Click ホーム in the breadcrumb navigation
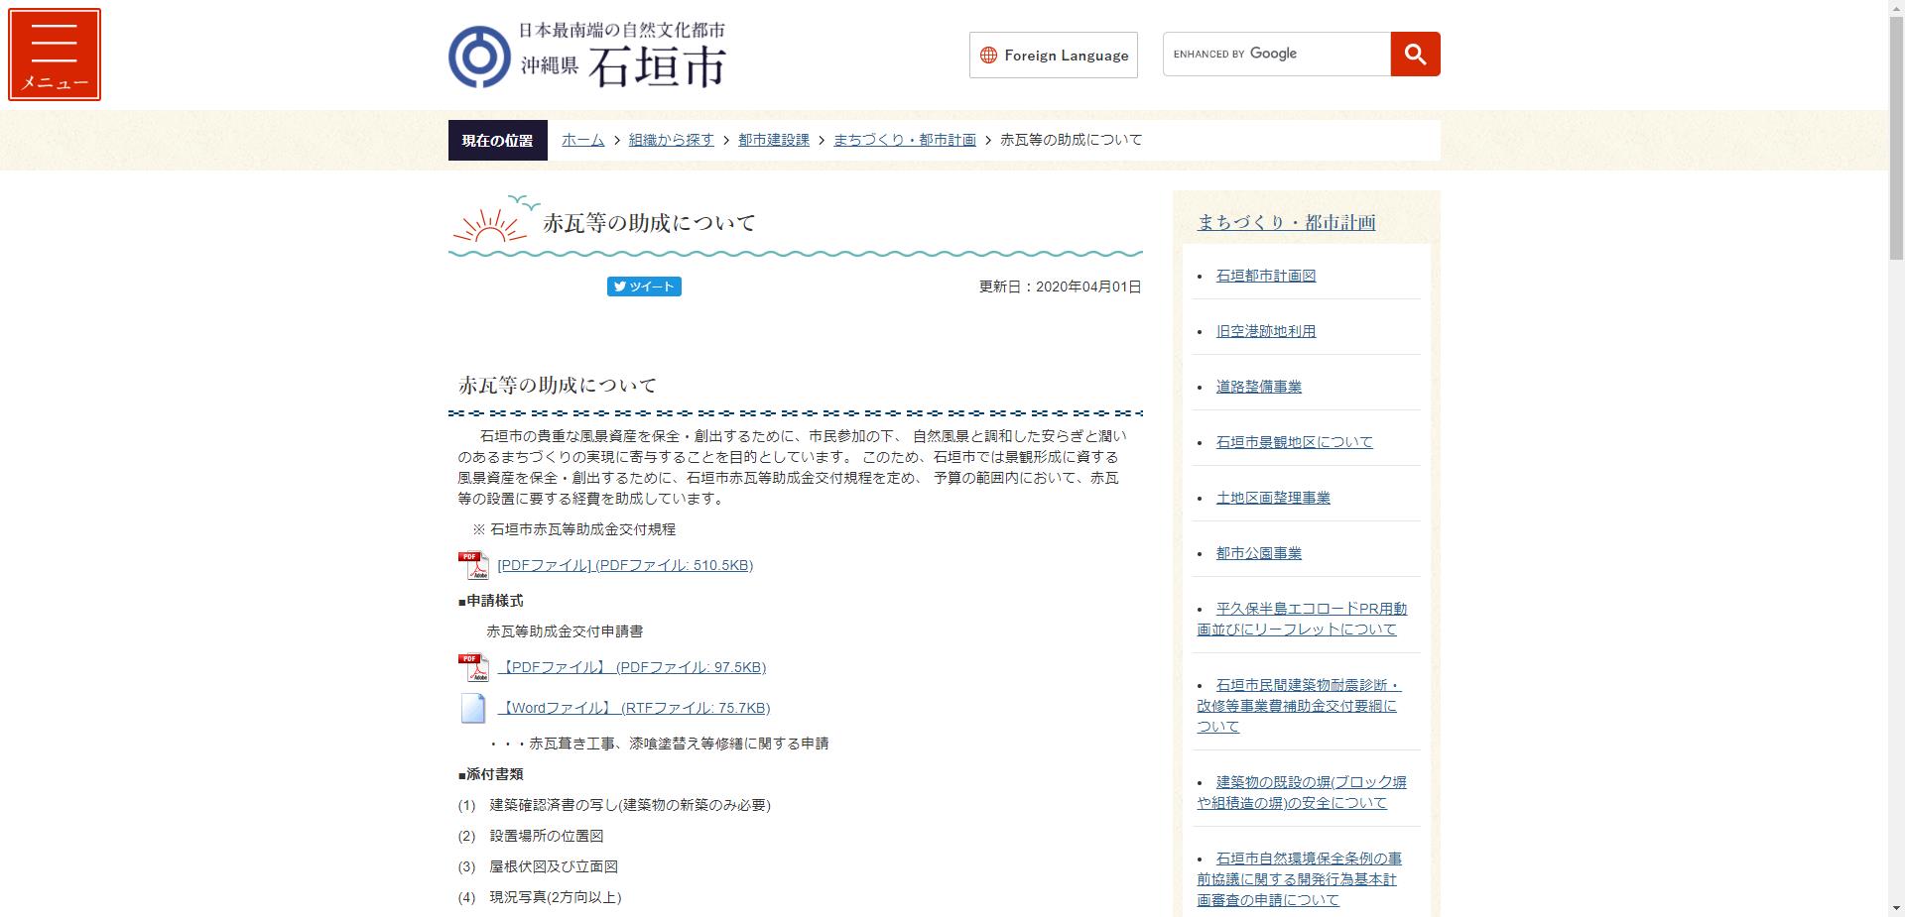 (581, 140)
